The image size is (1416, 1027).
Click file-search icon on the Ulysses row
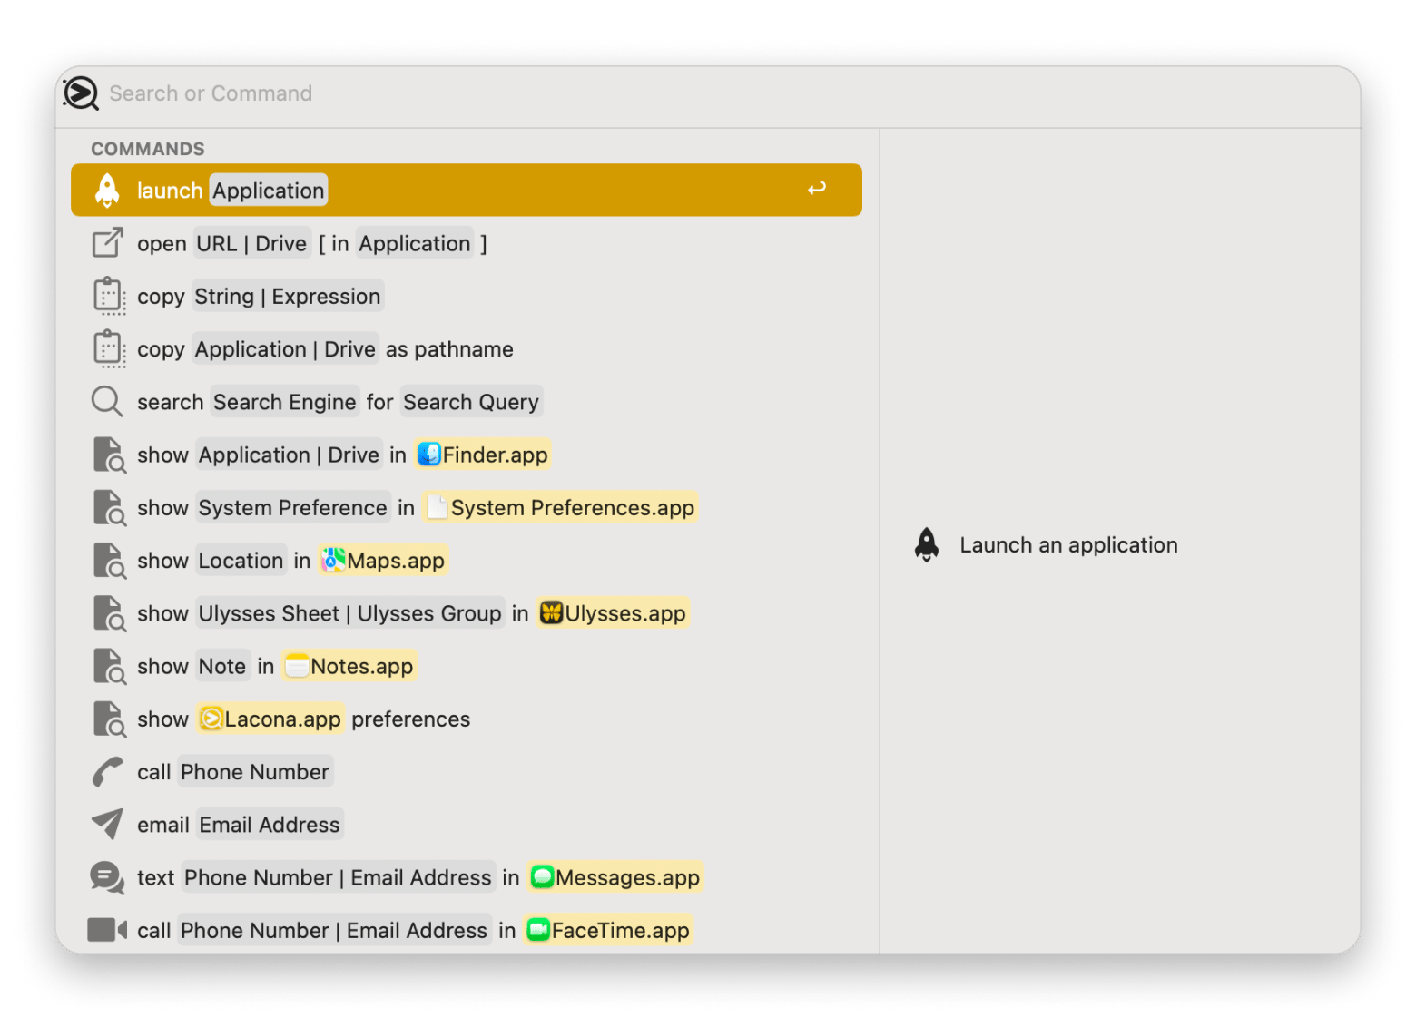[109, 613]
